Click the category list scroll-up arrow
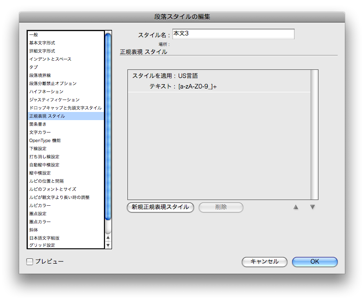 (x=108, y=238)
